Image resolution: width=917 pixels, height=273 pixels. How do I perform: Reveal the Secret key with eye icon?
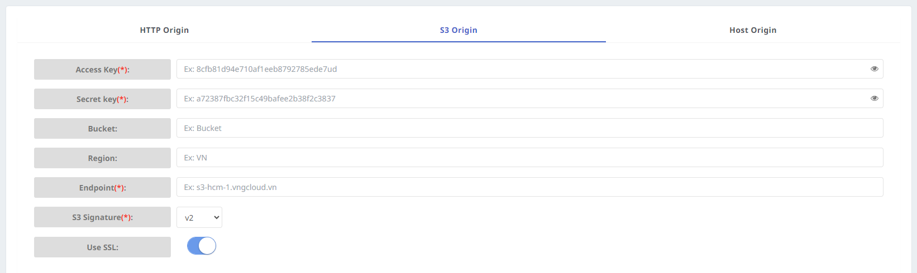click(x=874, y=99)
